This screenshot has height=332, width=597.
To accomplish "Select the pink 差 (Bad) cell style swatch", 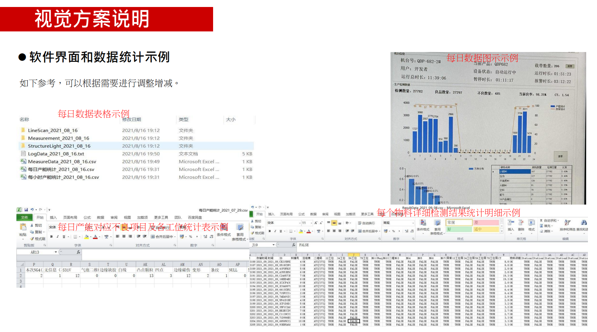I will click(x=486, y=222).
